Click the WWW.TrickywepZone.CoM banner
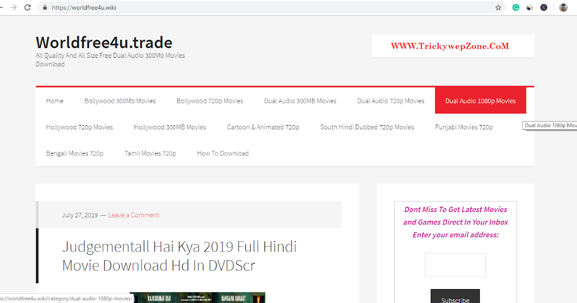This screenshot has height=303, width=577. [453, 46]
